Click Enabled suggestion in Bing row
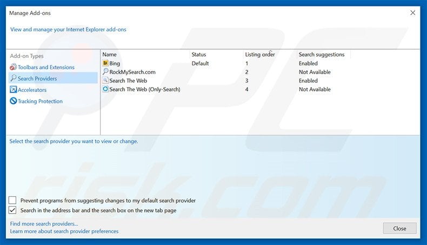 (308, 63)
